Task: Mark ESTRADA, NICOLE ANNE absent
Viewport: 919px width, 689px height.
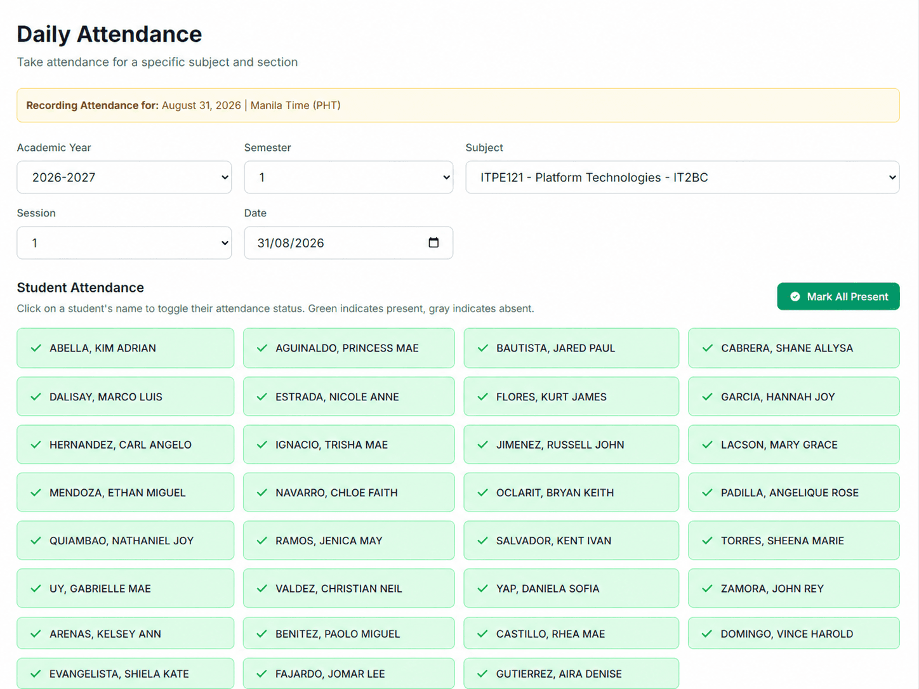Action: 349,397
